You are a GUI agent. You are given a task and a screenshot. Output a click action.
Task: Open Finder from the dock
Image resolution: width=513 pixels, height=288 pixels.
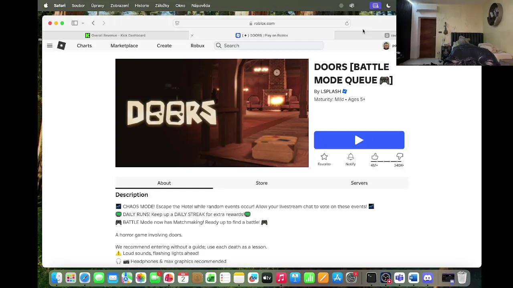pyautogui.click(x=57, y=278)
